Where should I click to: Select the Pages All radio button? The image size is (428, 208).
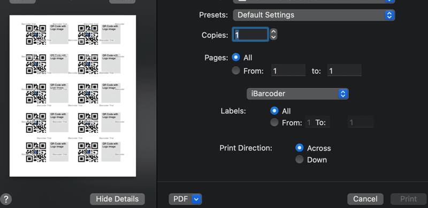[236, 57]
